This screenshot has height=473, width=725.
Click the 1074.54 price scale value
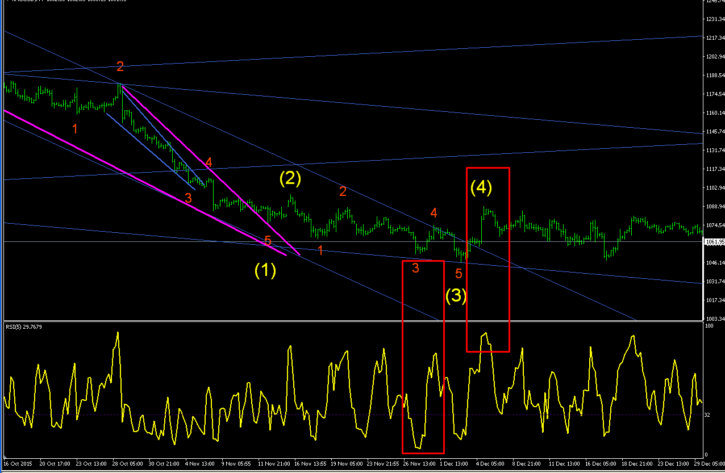point(714,225)
